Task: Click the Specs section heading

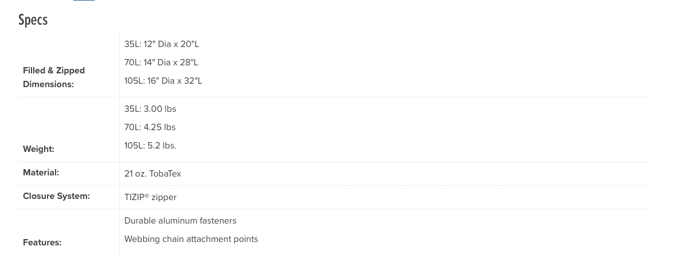Action: coord(33,20)
